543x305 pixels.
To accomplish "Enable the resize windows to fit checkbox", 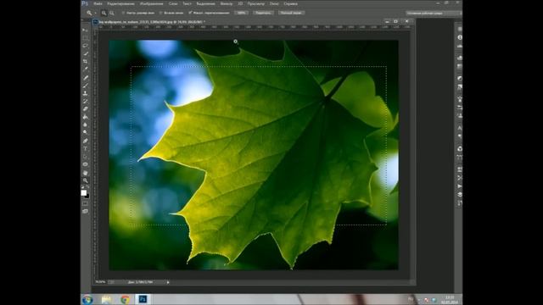I will point(123,13).
